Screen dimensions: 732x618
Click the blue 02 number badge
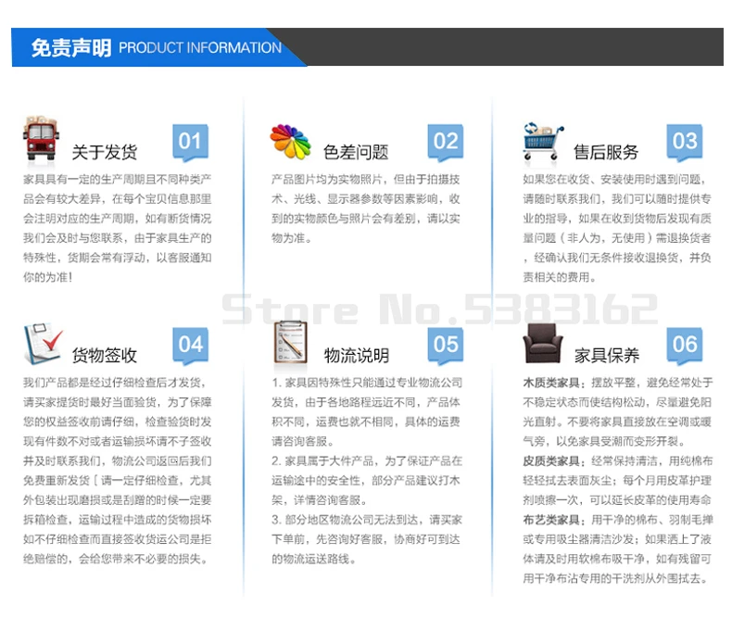pyautogui.click(x=446, y=143)
